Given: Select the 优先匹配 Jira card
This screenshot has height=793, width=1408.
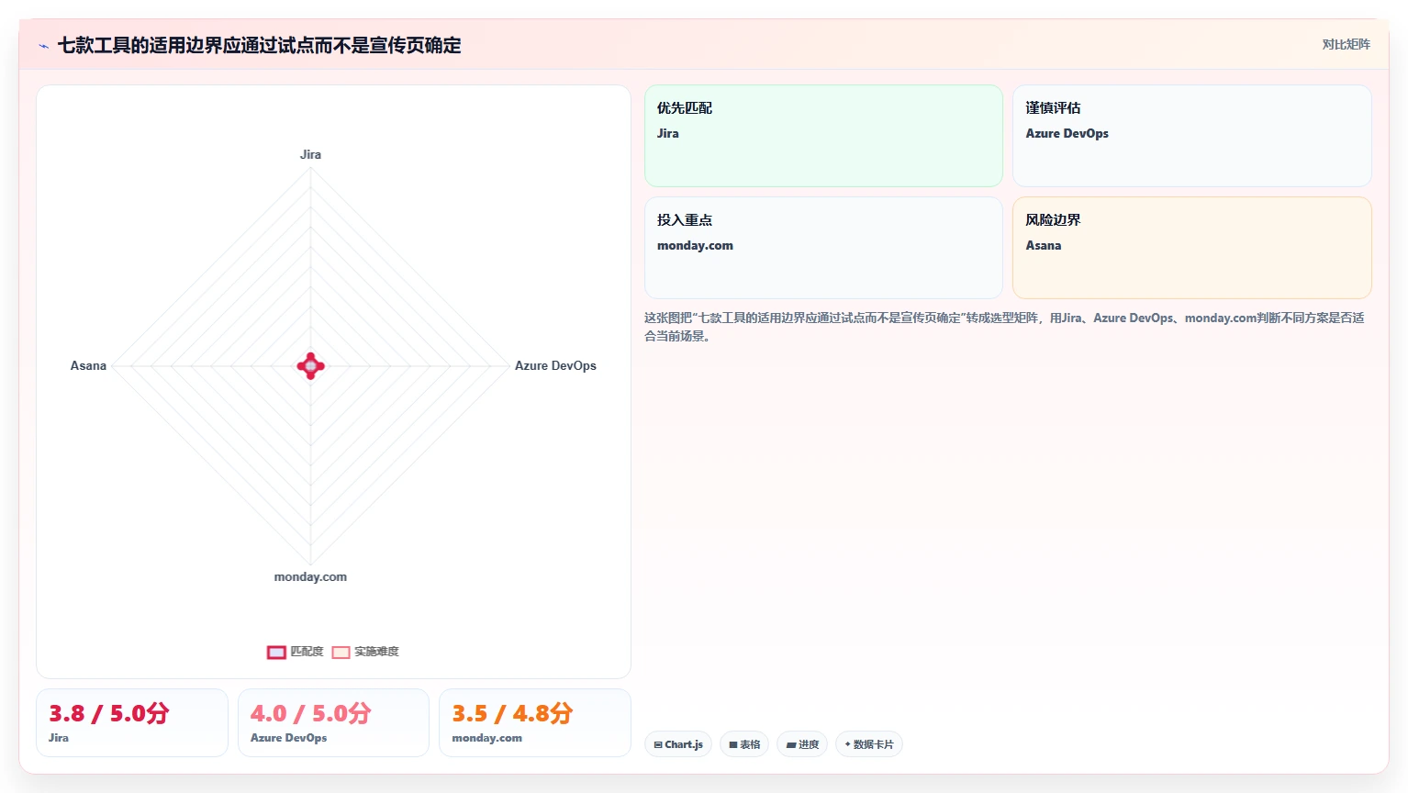Looking at the screenshot, I should point(823,136).
